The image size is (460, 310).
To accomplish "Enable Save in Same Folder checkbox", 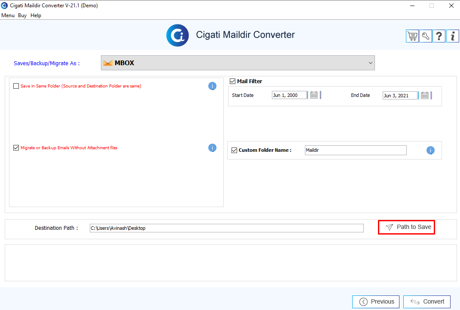I will pos(16,86).
